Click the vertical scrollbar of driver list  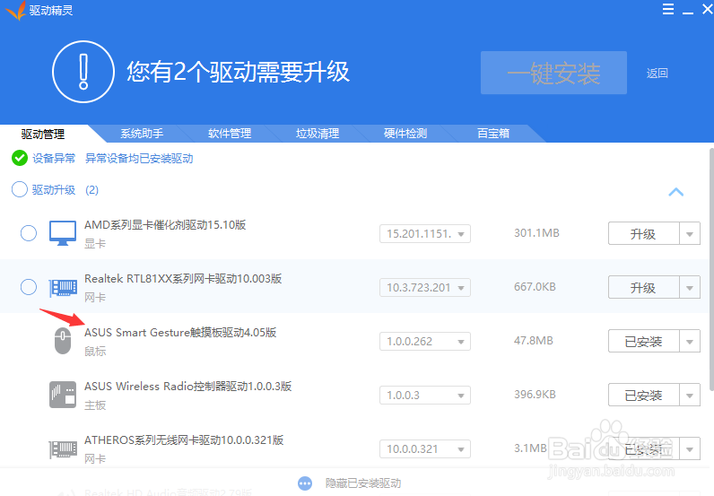711,270
